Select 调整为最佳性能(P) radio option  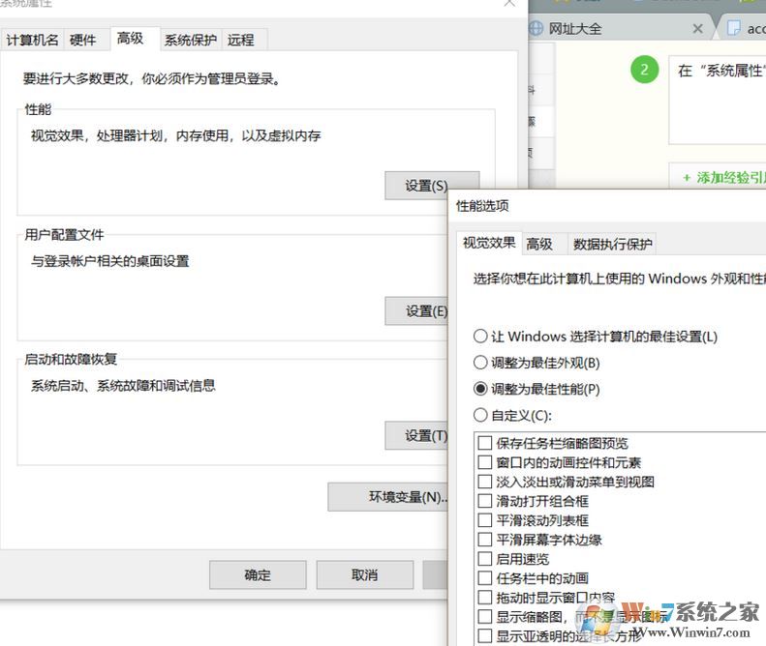pyautogui.click(x=536, y=389)
